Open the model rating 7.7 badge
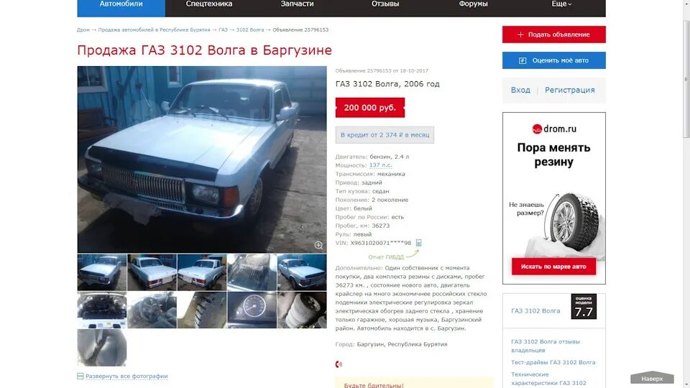The image size is (690, 388). point(584,307)
